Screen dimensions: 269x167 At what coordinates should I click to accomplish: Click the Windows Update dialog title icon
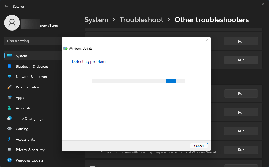[65, 49]
